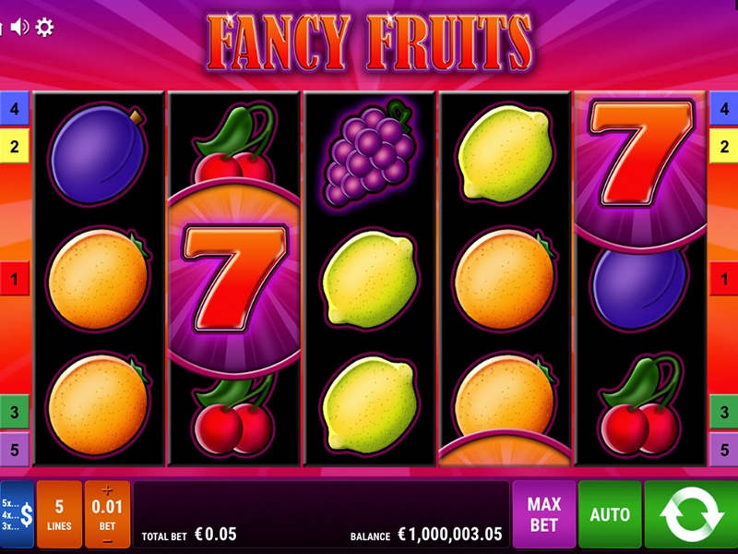
Task: Open the 5 LINES selector
Action: pos(59,514)
